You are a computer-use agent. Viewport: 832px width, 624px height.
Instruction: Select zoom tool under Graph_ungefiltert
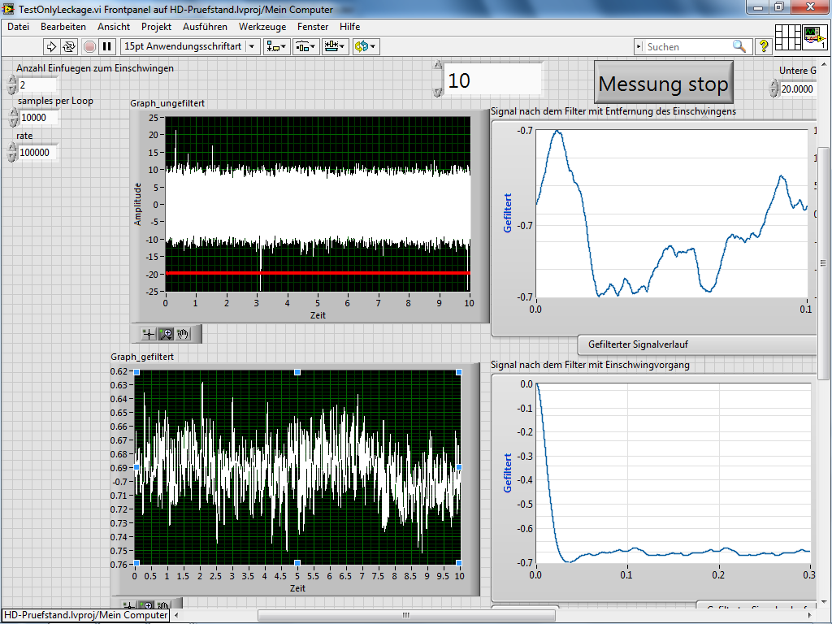pyautogui.click(x=166, y=334)
